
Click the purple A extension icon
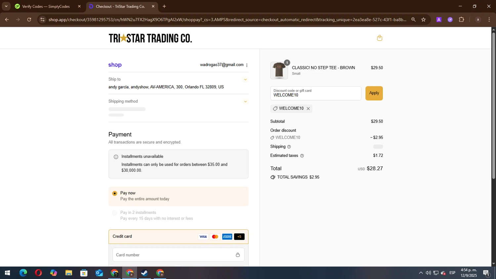click(439, 20)
